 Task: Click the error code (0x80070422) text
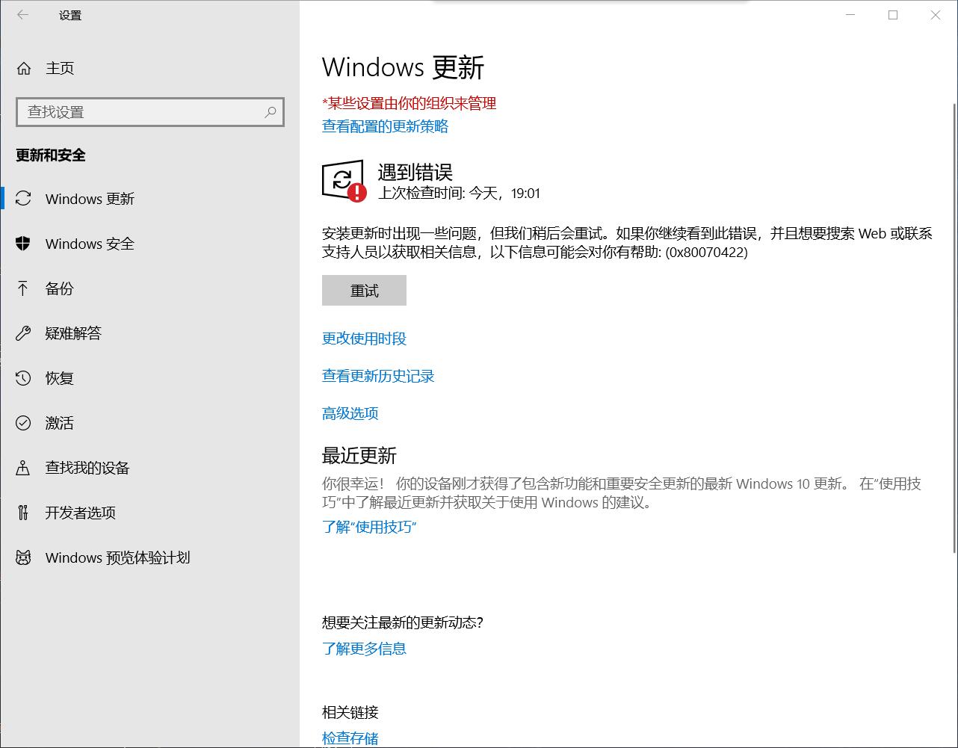pos(707,253)
